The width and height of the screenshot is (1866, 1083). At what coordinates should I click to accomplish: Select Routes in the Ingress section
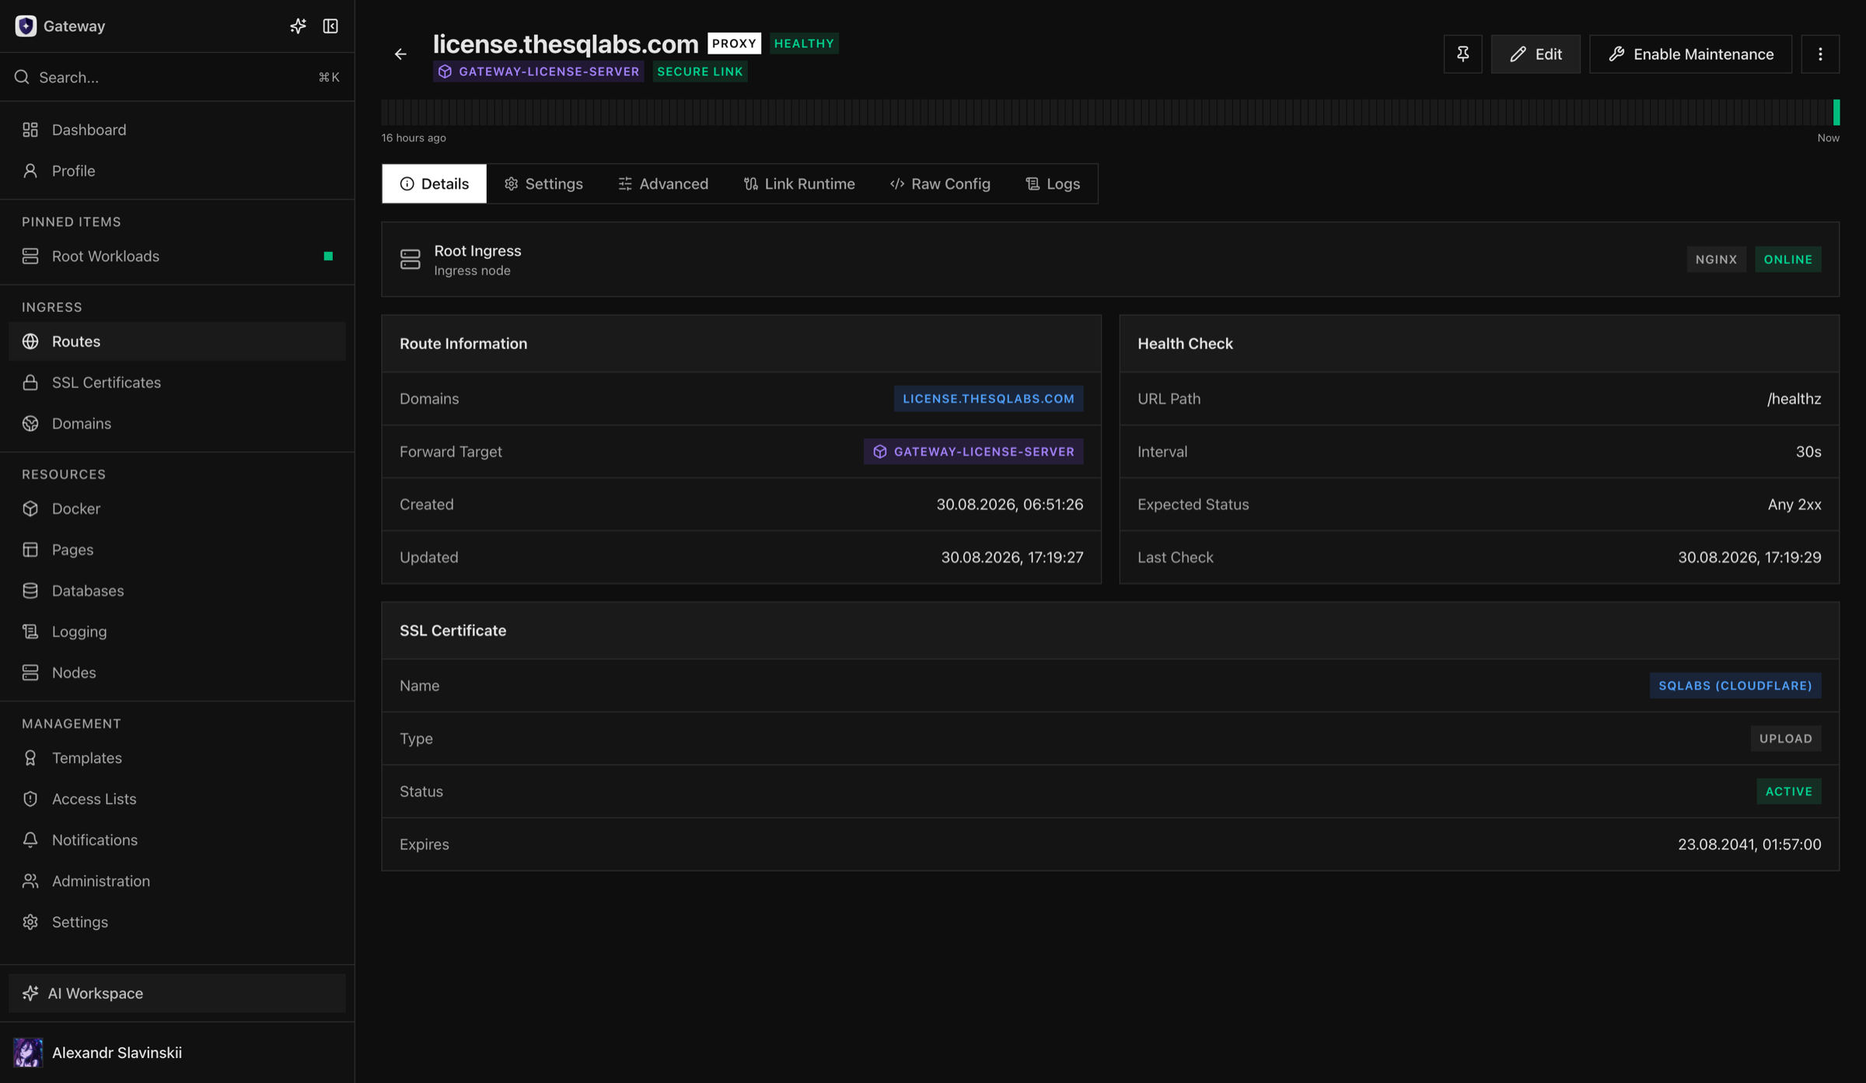(x=177, y=341)
